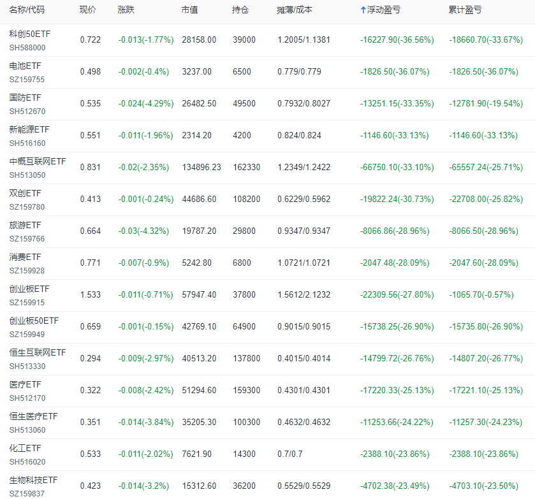
Task: Click price 1.533 for 创业板ETF
Action: 91,295
